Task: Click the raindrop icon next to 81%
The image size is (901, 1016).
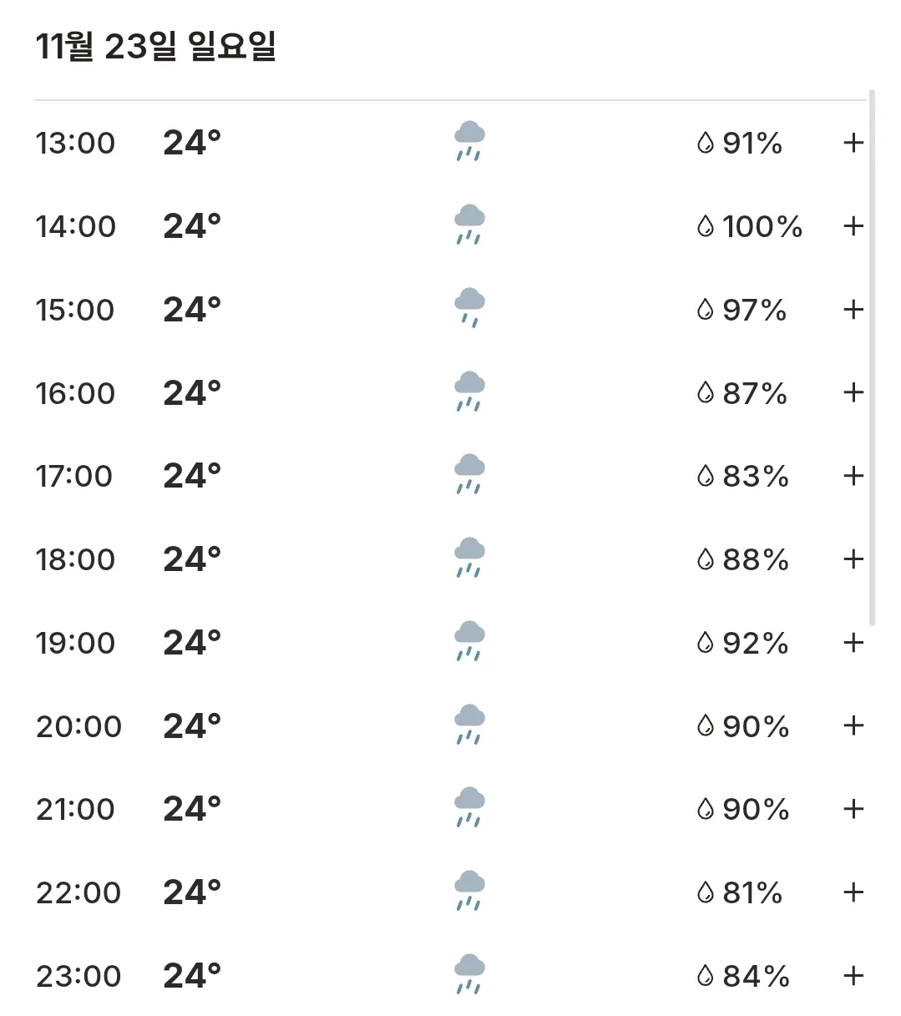Action: [706, 892]
